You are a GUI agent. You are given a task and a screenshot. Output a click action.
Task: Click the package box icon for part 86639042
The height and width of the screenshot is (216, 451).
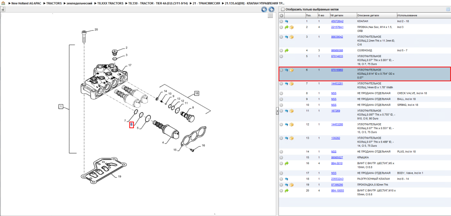[x=291, y=37]
